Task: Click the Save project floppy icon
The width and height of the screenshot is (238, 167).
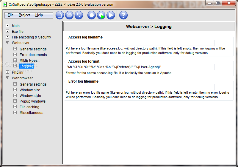Action: tap(79, 15)
